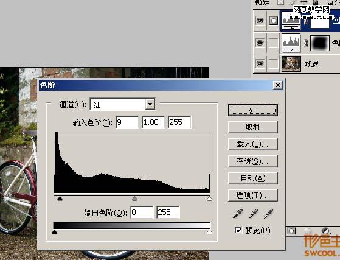
Task: Click the 选项(T)... options button
Action: tap(253, 195)
